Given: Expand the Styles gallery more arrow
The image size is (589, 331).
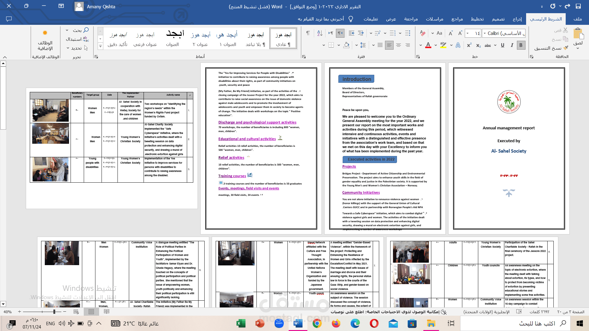Looking at the screenshot, I should click(x=100, y=46).
